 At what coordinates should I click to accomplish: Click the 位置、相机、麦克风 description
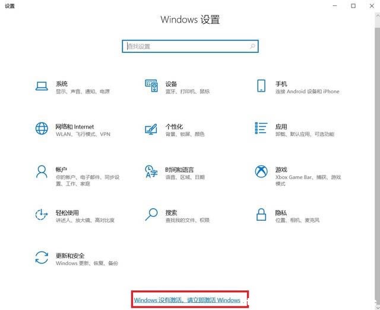[x=297, y=220]
